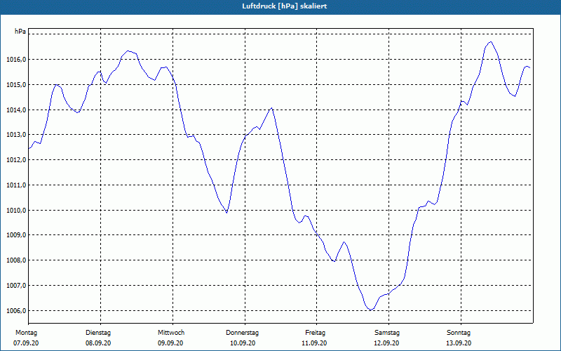Click the 'Samstag' day label

pyautogui.click(x=387, y=333)
